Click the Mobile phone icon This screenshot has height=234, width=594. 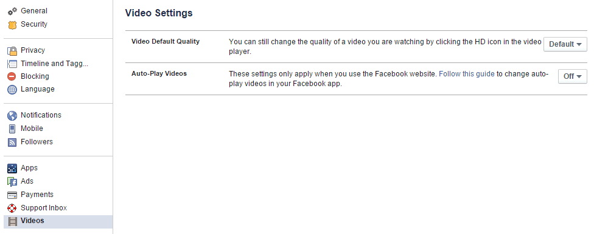click(x=12, y=129)
